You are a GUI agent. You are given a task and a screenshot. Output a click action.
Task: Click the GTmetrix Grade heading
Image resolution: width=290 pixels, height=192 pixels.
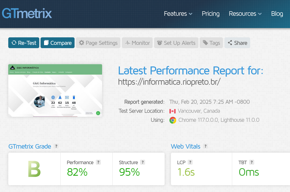point(30,146)
